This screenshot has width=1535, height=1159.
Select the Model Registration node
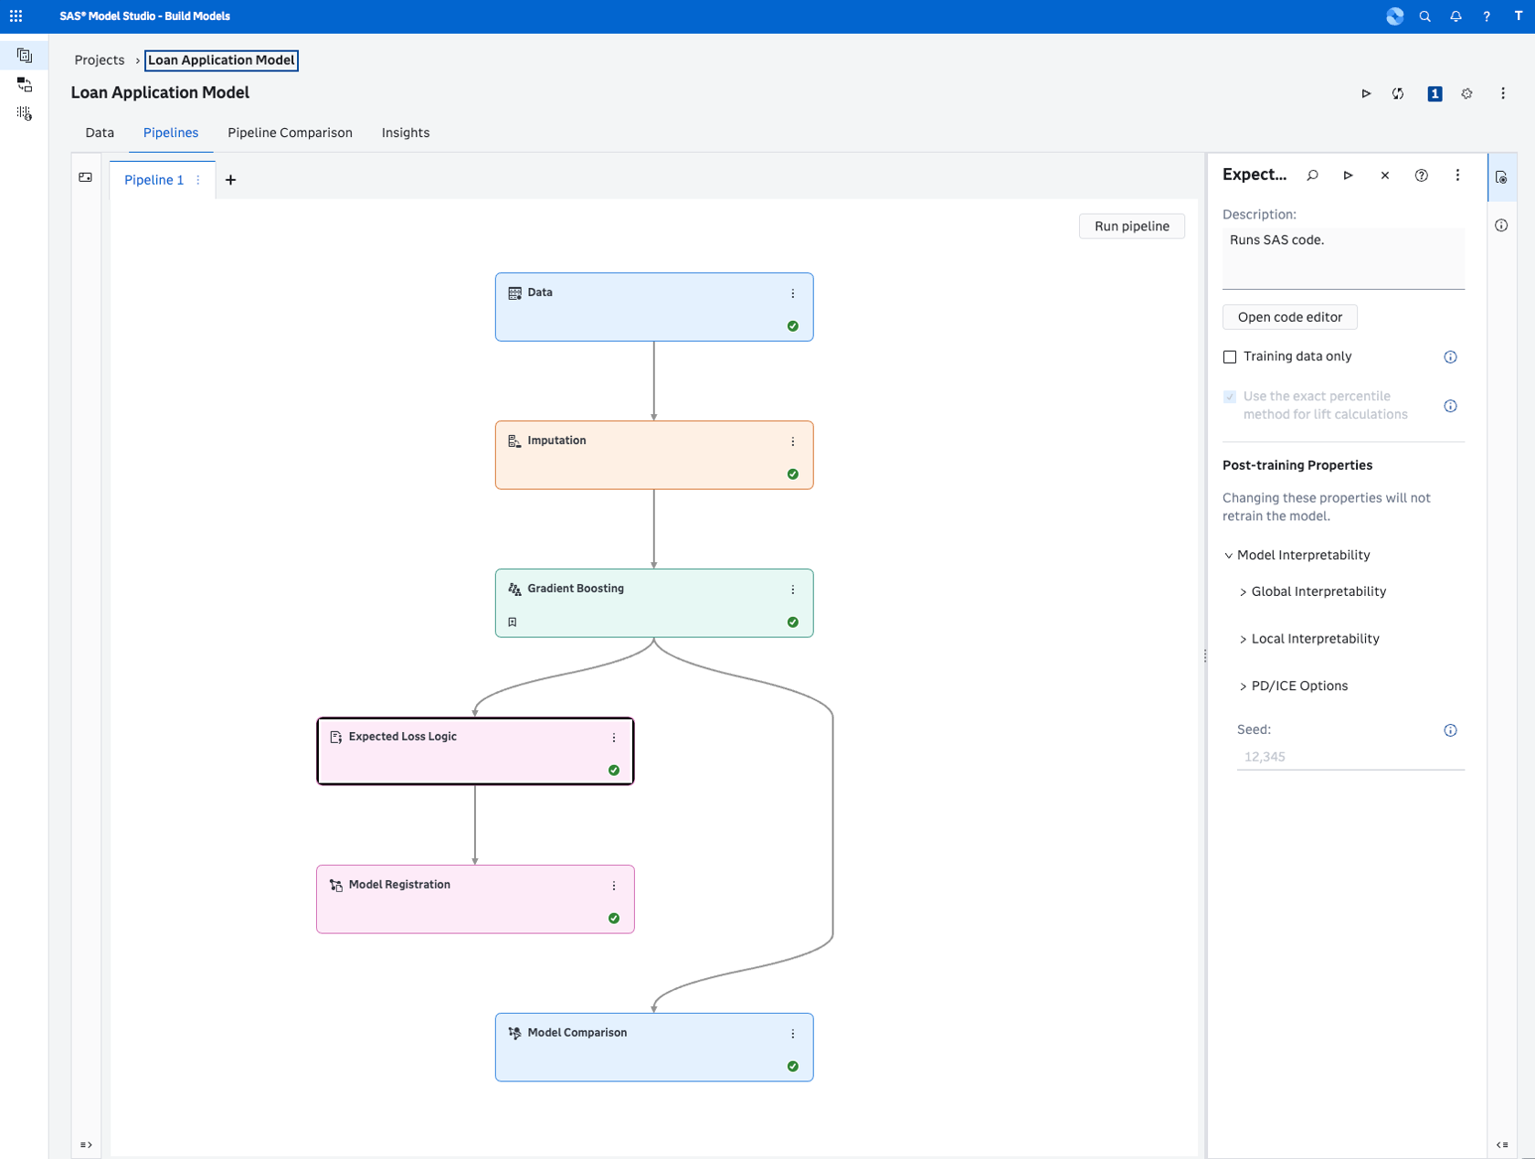click(x=475, y=899)
